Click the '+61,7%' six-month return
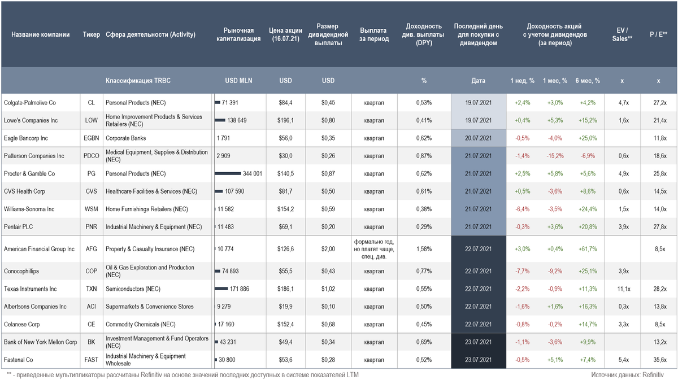 pos(588,249)
